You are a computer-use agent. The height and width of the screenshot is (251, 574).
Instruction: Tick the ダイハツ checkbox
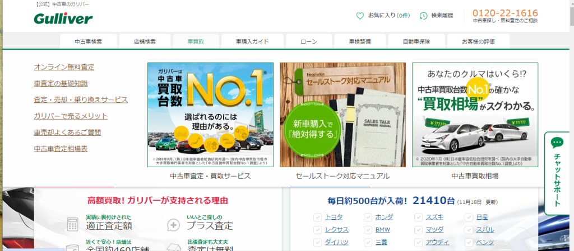[x=317, y=243]
